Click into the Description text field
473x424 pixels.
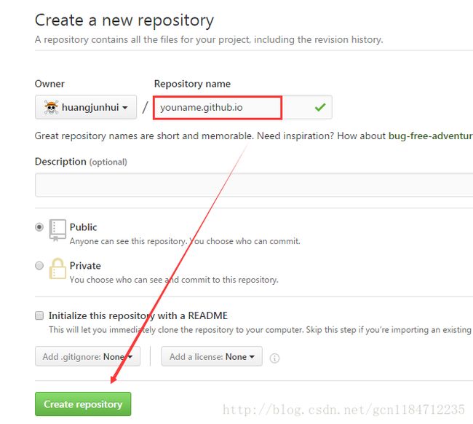point(253,185)
